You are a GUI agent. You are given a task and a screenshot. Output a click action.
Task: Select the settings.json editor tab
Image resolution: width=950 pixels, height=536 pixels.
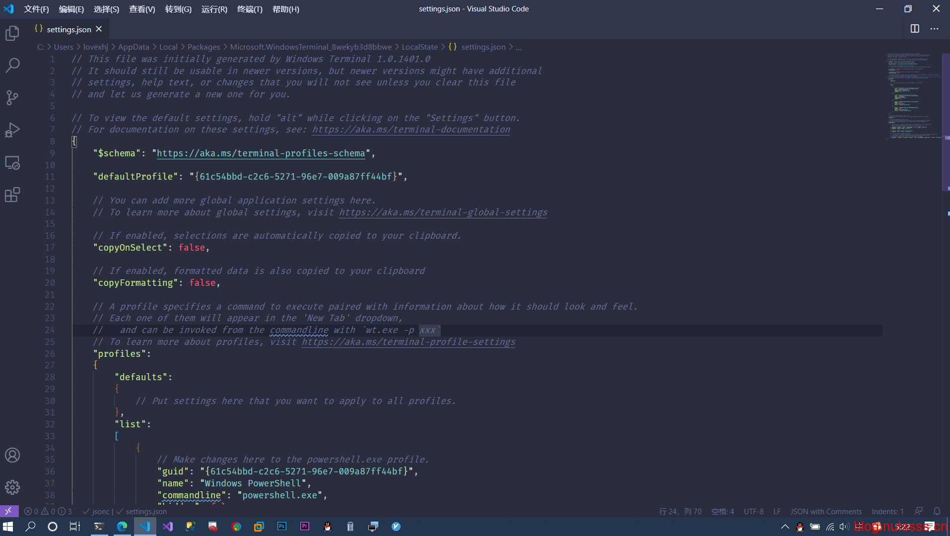click(69, 29)
